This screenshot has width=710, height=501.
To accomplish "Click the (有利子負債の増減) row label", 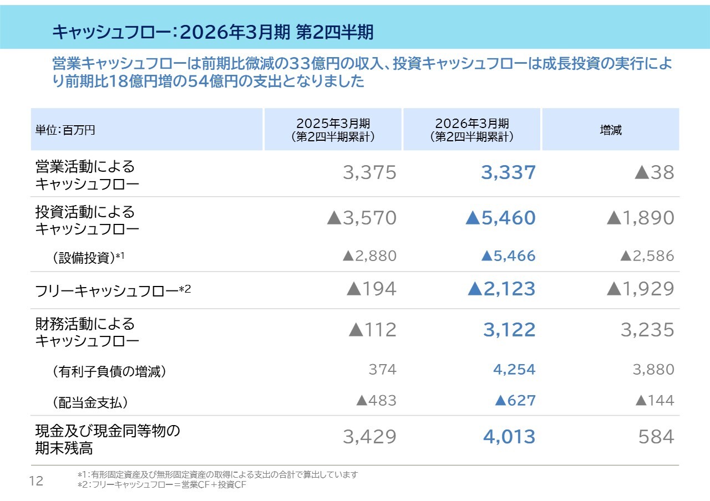I will pos(109,372).
